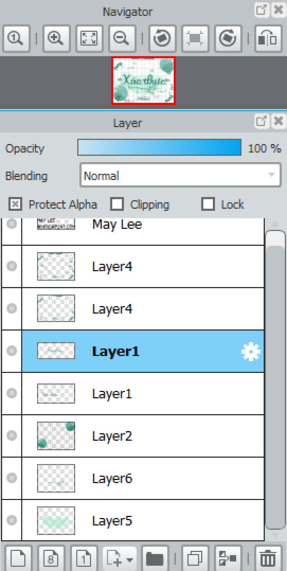The image size is (287, 571).
Task: Add a new 8-bit layer
Action: pyautogui.click(x=51, y=558)
